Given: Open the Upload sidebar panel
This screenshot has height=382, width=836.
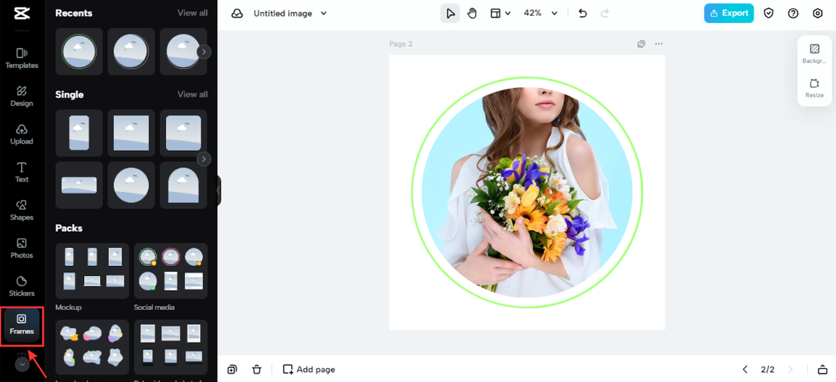Looking at the screenshot, I should 22,134.
